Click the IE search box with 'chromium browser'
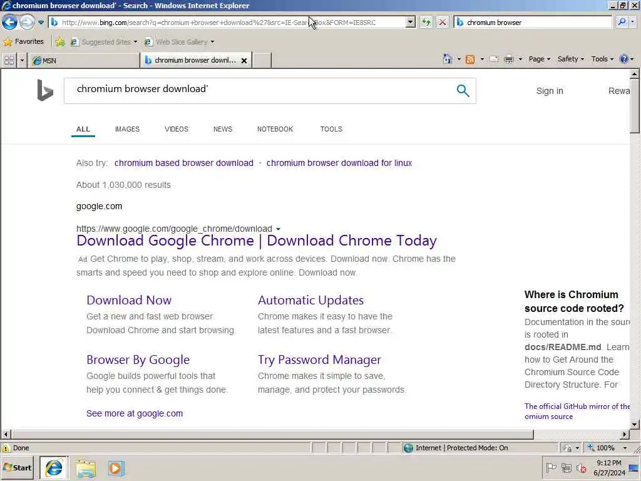 (x=533, y=23)
